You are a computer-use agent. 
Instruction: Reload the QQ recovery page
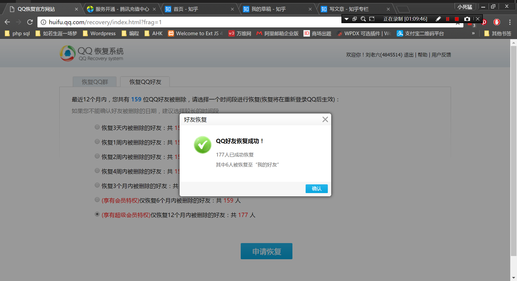coord(30,22)
